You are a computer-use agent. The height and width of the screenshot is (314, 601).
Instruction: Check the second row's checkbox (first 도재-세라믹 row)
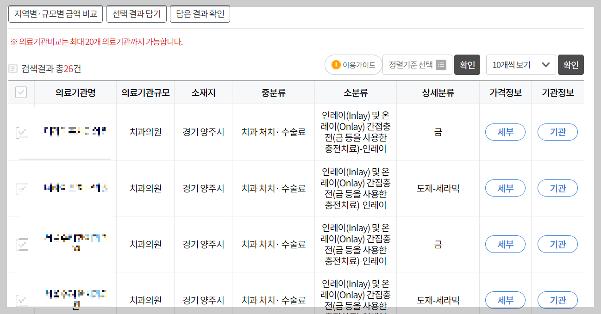(21, 188)
